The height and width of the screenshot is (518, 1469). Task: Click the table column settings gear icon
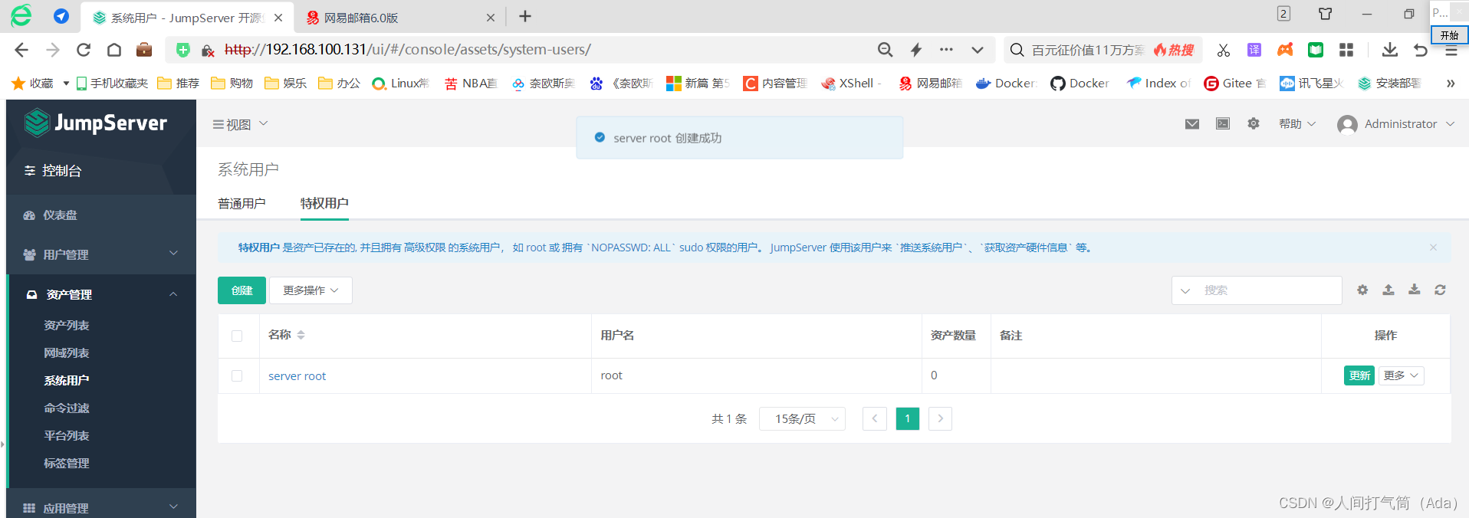click(x=1362, y=290)
